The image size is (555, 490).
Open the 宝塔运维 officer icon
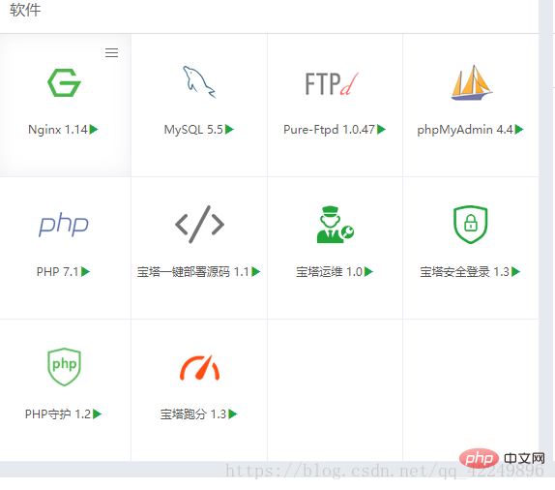pos(336,225)
